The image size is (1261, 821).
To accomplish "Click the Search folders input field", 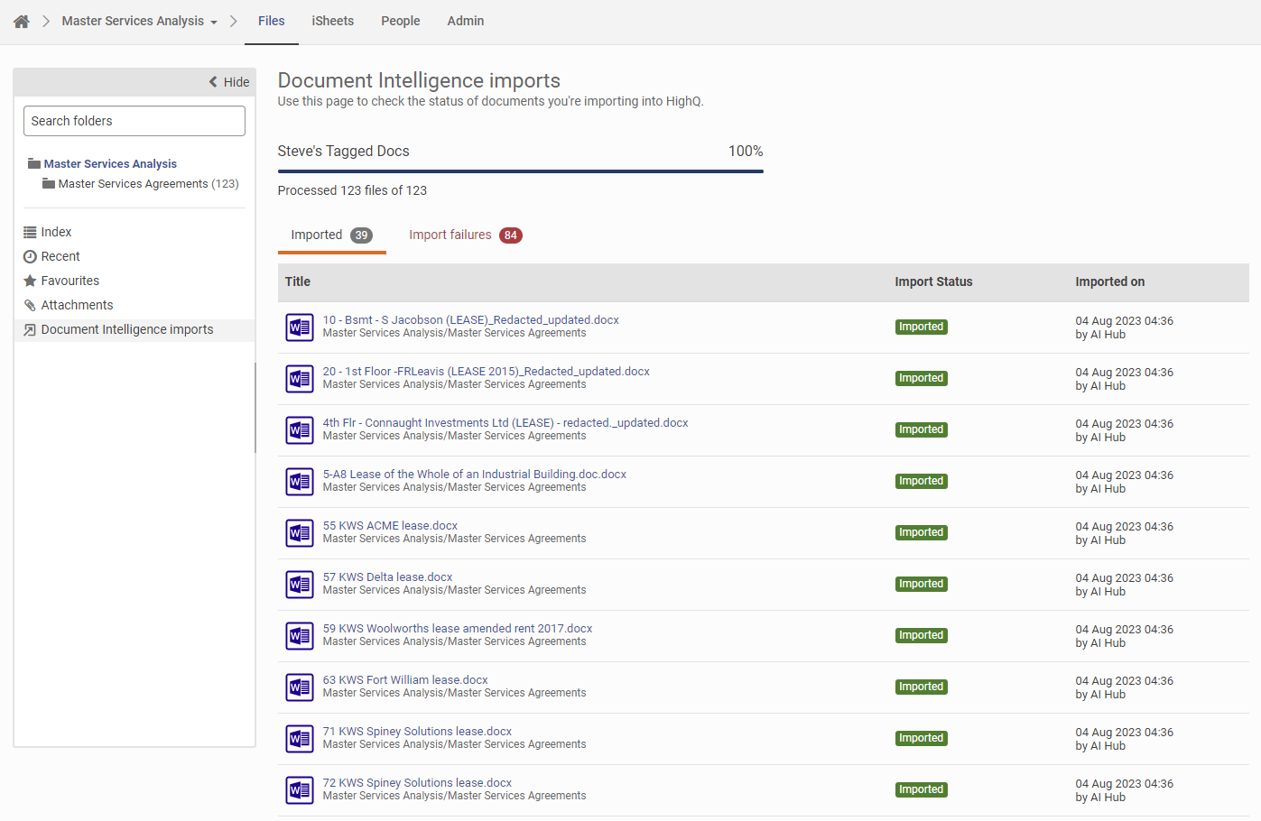I will [x=134, y=121].
